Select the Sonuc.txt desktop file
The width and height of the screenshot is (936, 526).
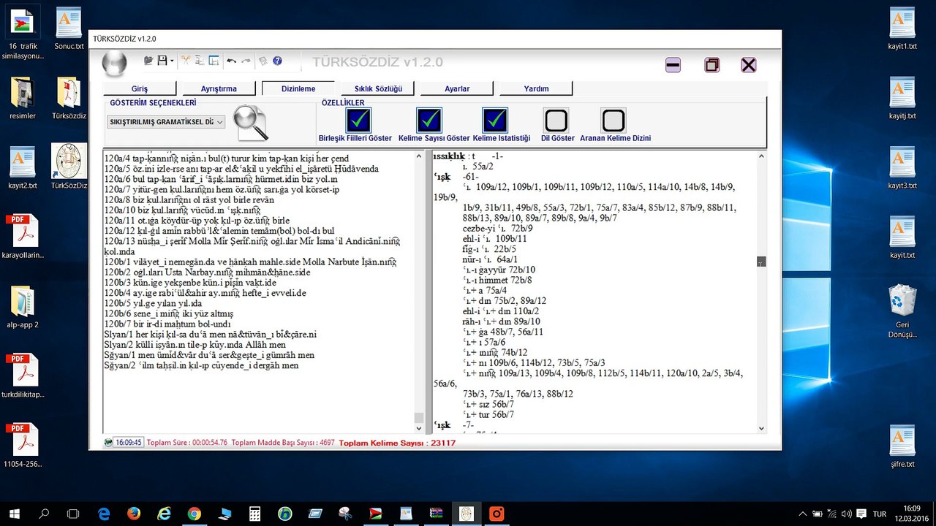point(69,29)
